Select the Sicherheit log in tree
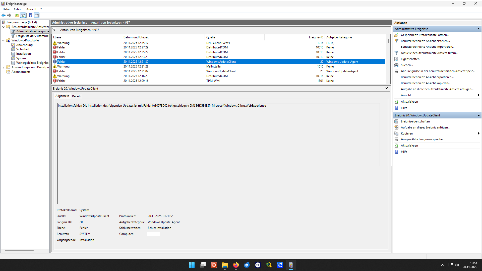The image size is (482, 271). click(x=23, y=49)
